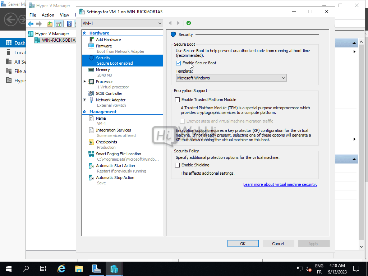Image resolution: width=368 pixels, height=276 pixels.
Task: Switch to Server Manager in the taskbar
Action: [x=96, y=269]
